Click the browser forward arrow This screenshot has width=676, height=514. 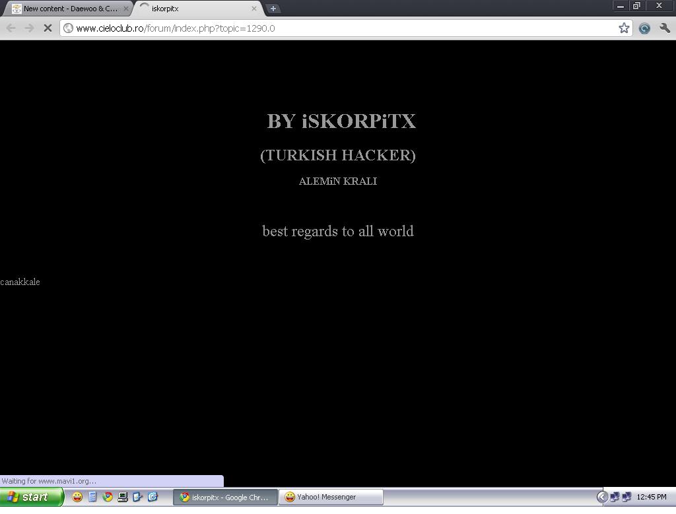pyautogui.click(x=29, y=28)
